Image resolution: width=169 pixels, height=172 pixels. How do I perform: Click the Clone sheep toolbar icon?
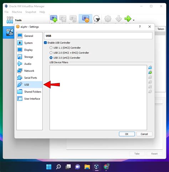(x=97, y=19)
